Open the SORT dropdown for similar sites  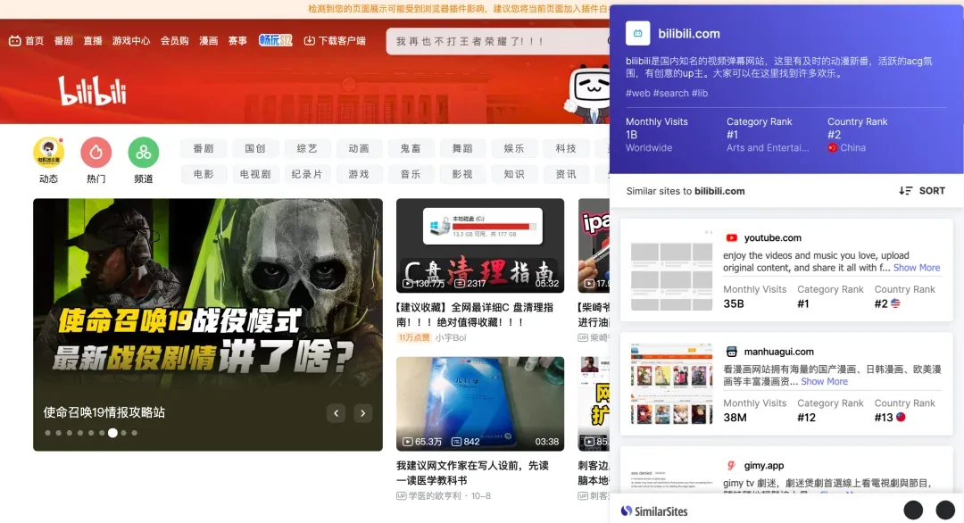click(921, 190)
